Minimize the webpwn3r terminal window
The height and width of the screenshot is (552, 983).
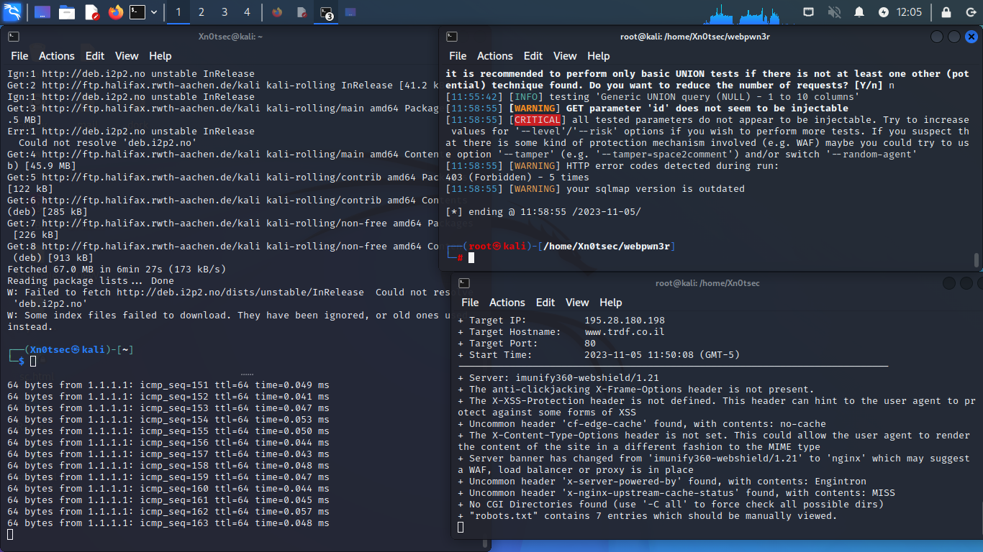click(937, 37)
